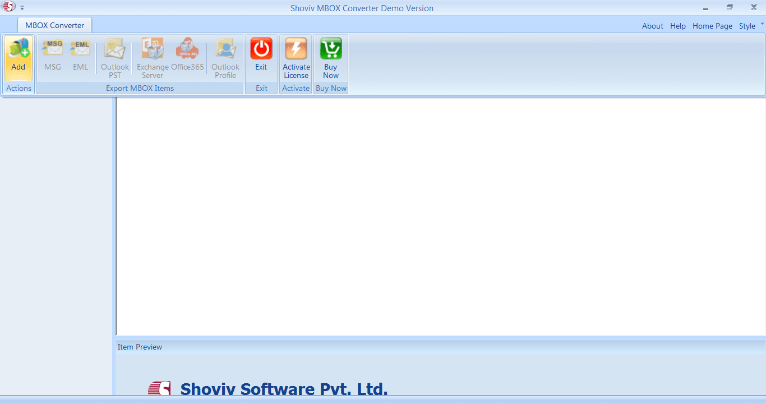This screenshot has height=404, width=766.
Task: Minimize the Shoviv MBOX Converter window
Action: click(705, 7)
